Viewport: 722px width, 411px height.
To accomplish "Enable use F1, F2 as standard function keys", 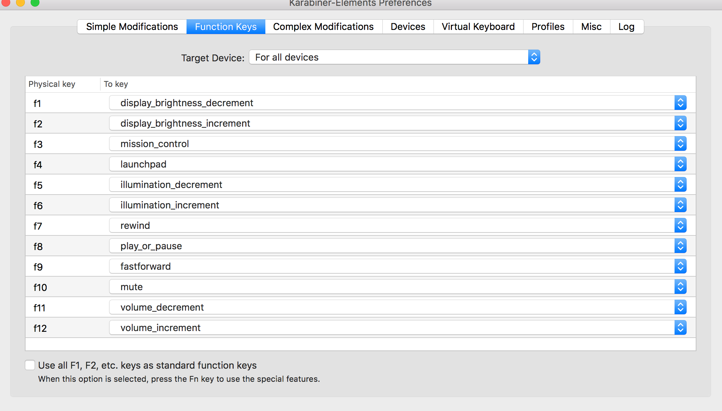I will [x=30, y=365].
